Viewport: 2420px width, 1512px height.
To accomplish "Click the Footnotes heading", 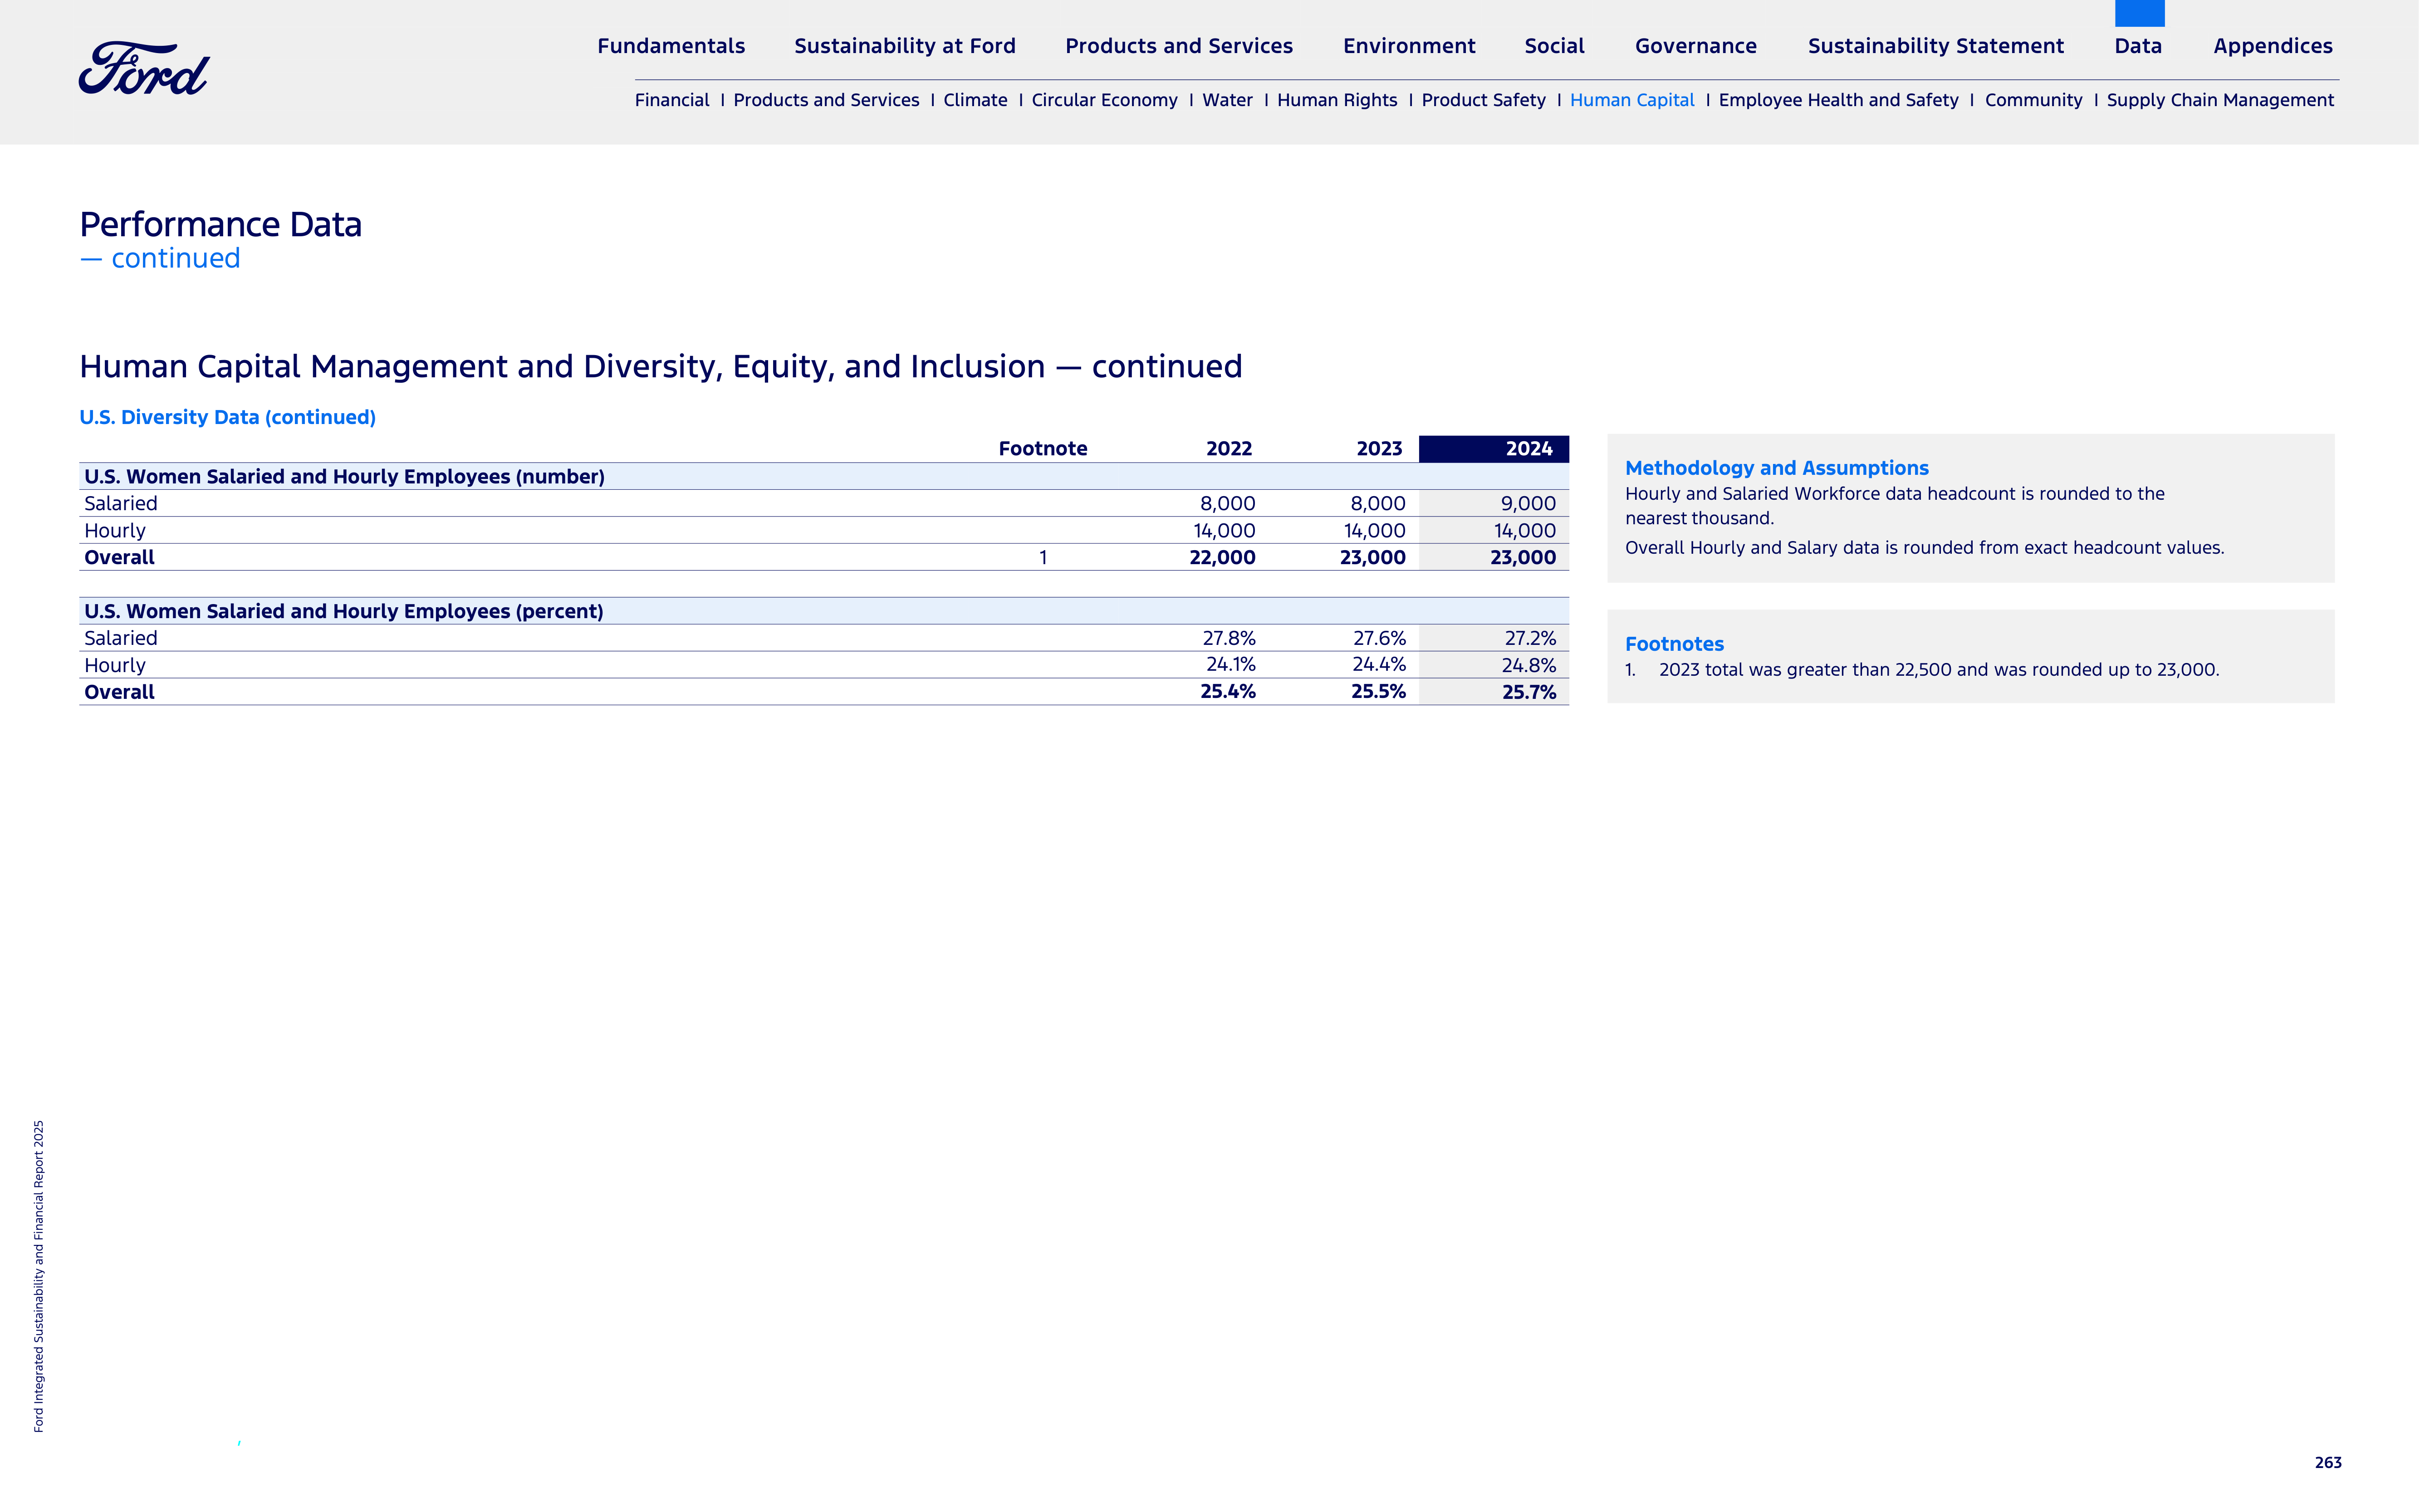I will pyautogui.click(x=1674, y=644).
